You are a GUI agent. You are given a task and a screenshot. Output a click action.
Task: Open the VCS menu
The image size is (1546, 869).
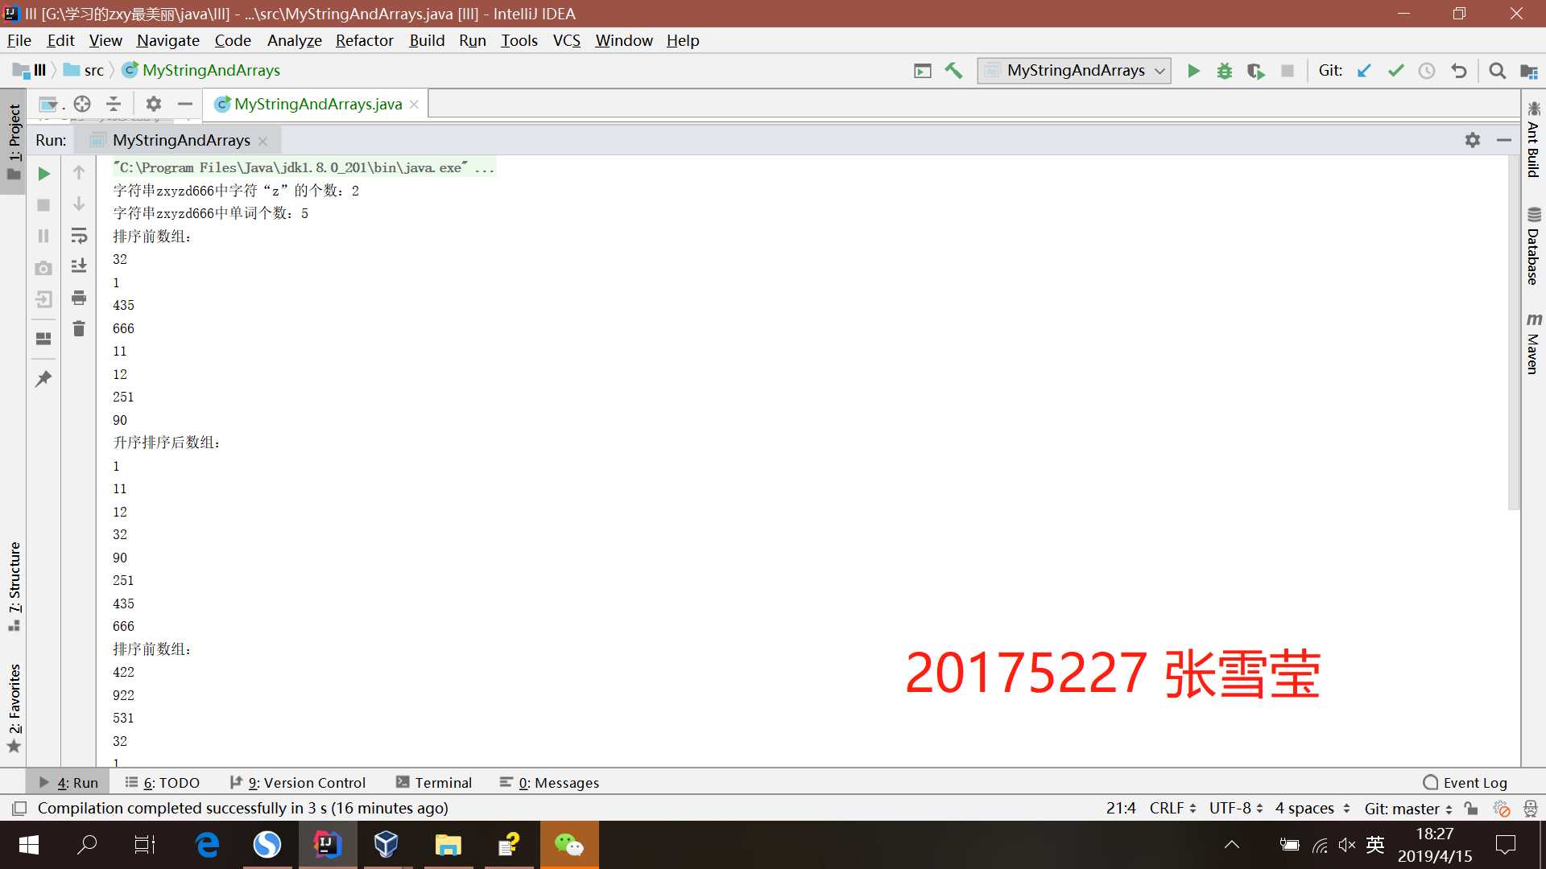click(566, 40)
